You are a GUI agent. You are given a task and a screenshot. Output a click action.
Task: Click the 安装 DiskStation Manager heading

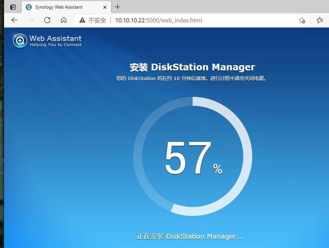click(x=192, y=67)
